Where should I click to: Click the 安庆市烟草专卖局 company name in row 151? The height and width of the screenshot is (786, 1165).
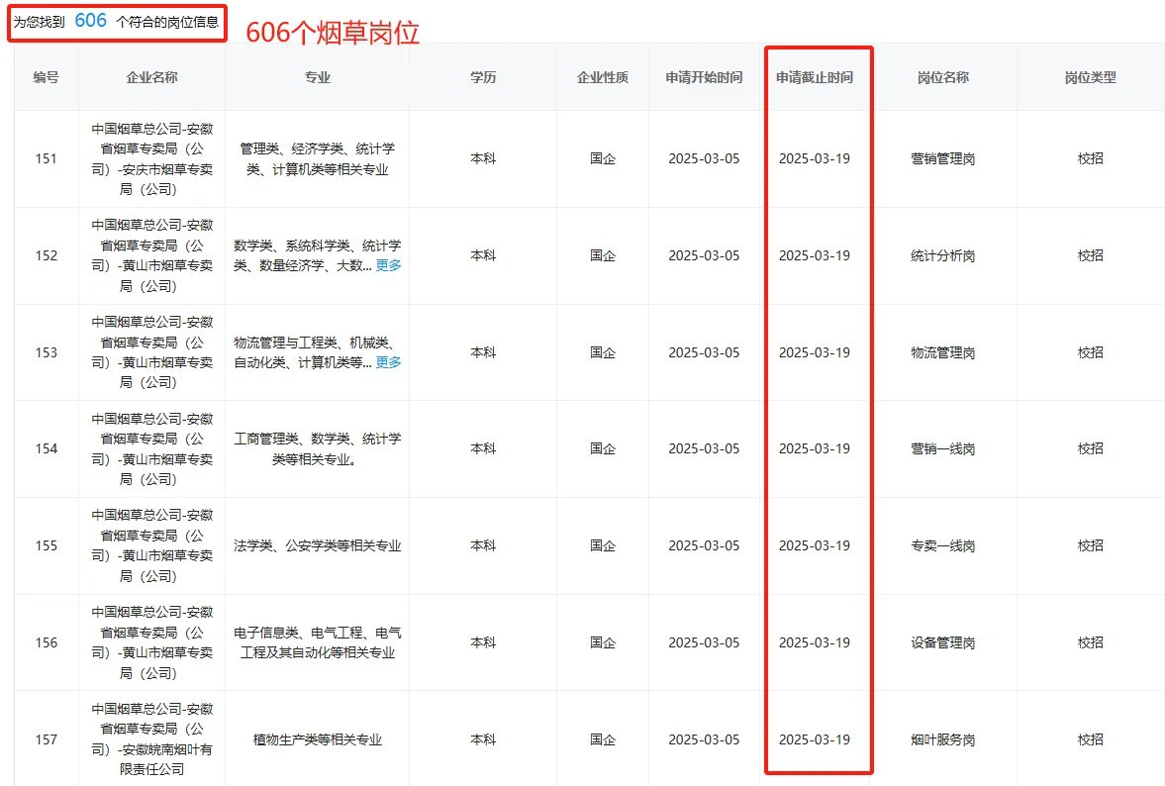click(151, 159)
